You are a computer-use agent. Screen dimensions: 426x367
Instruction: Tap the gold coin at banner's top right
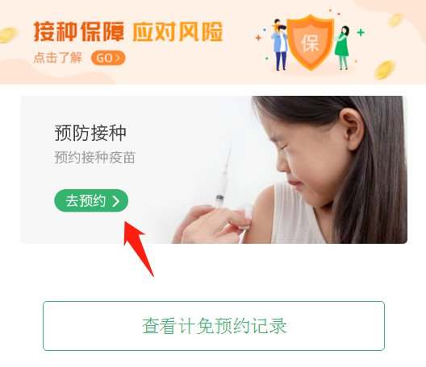[395, 20]
